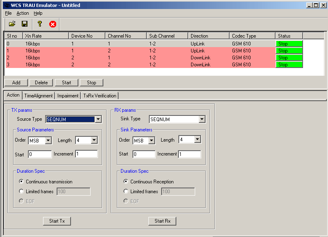Click the Status column header
Image resolution: width=328 pixels, height=237 pixels.
pos(289,36)
